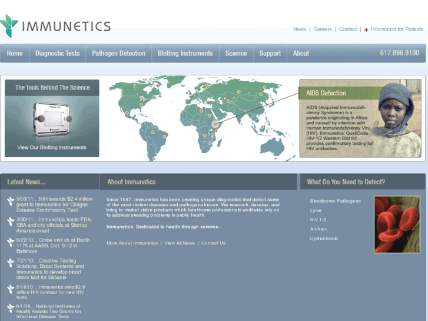This screenshot has width=428, height=321.
Task: Select Anthrax in detection list
Action: pos(318,229)
